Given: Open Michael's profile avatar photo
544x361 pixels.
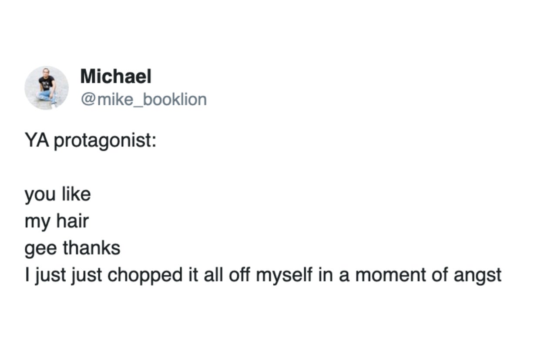Looking at the screenshot, I should tap(47, 88).
